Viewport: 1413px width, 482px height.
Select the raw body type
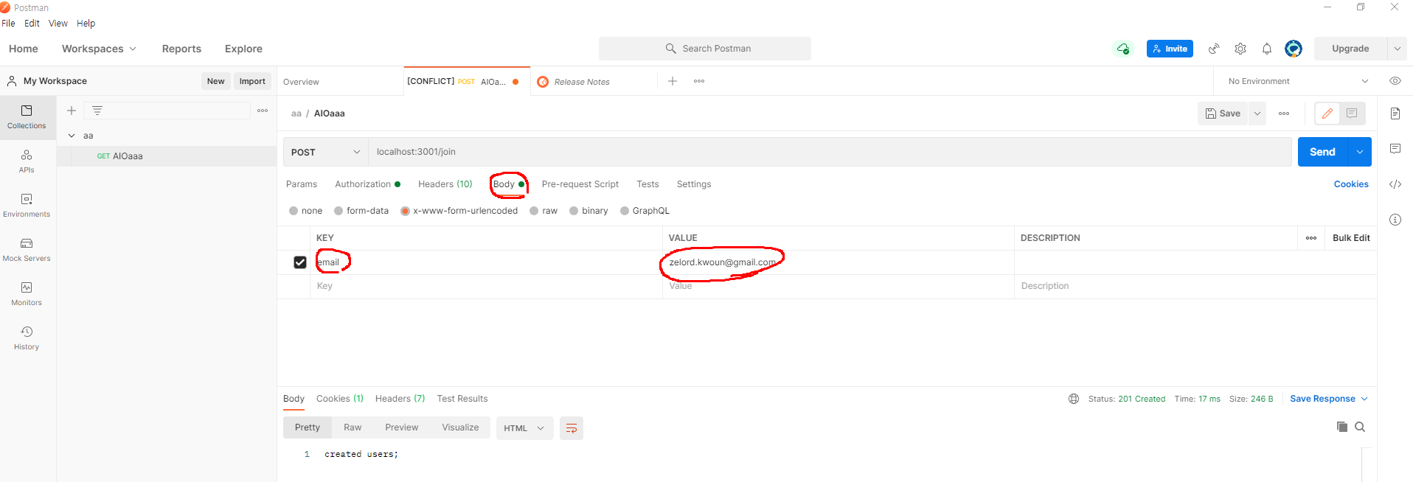(x=534, y=211)
